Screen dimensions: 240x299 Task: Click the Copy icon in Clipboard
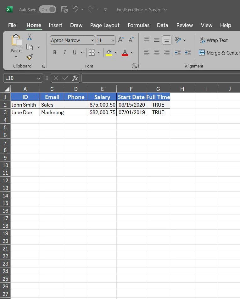[x=30, y=47]
